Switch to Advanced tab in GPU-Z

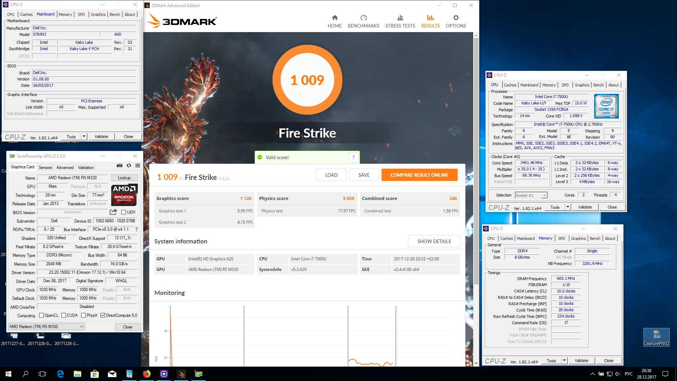point(65,168)
